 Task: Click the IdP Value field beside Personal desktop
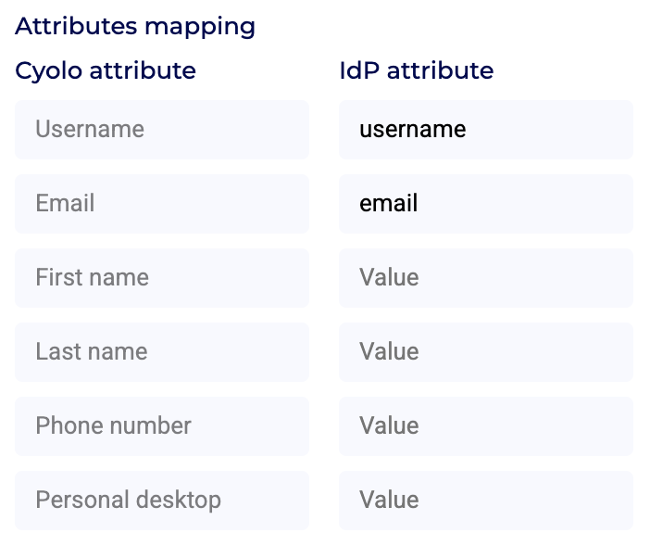point(486,501)
